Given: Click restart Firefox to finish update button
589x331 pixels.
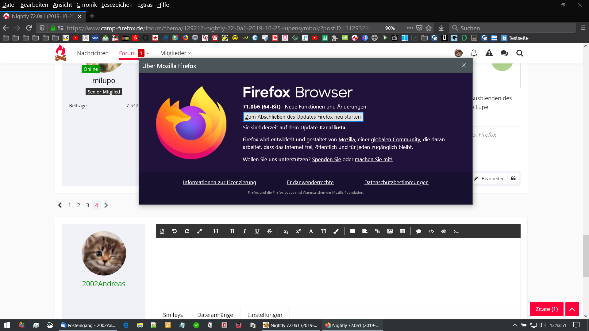Looking at the screenshot, I should (303, 117).
